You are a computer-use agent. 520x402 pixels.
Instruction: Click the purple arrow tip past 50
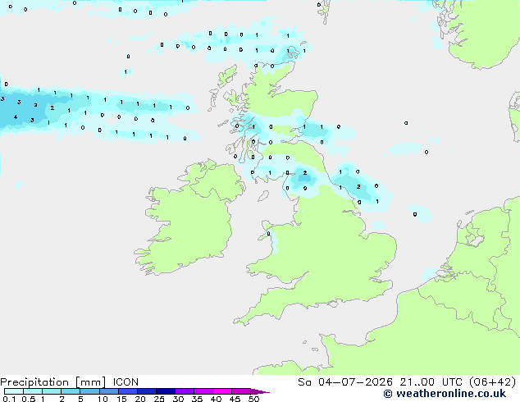click(260, 391)
